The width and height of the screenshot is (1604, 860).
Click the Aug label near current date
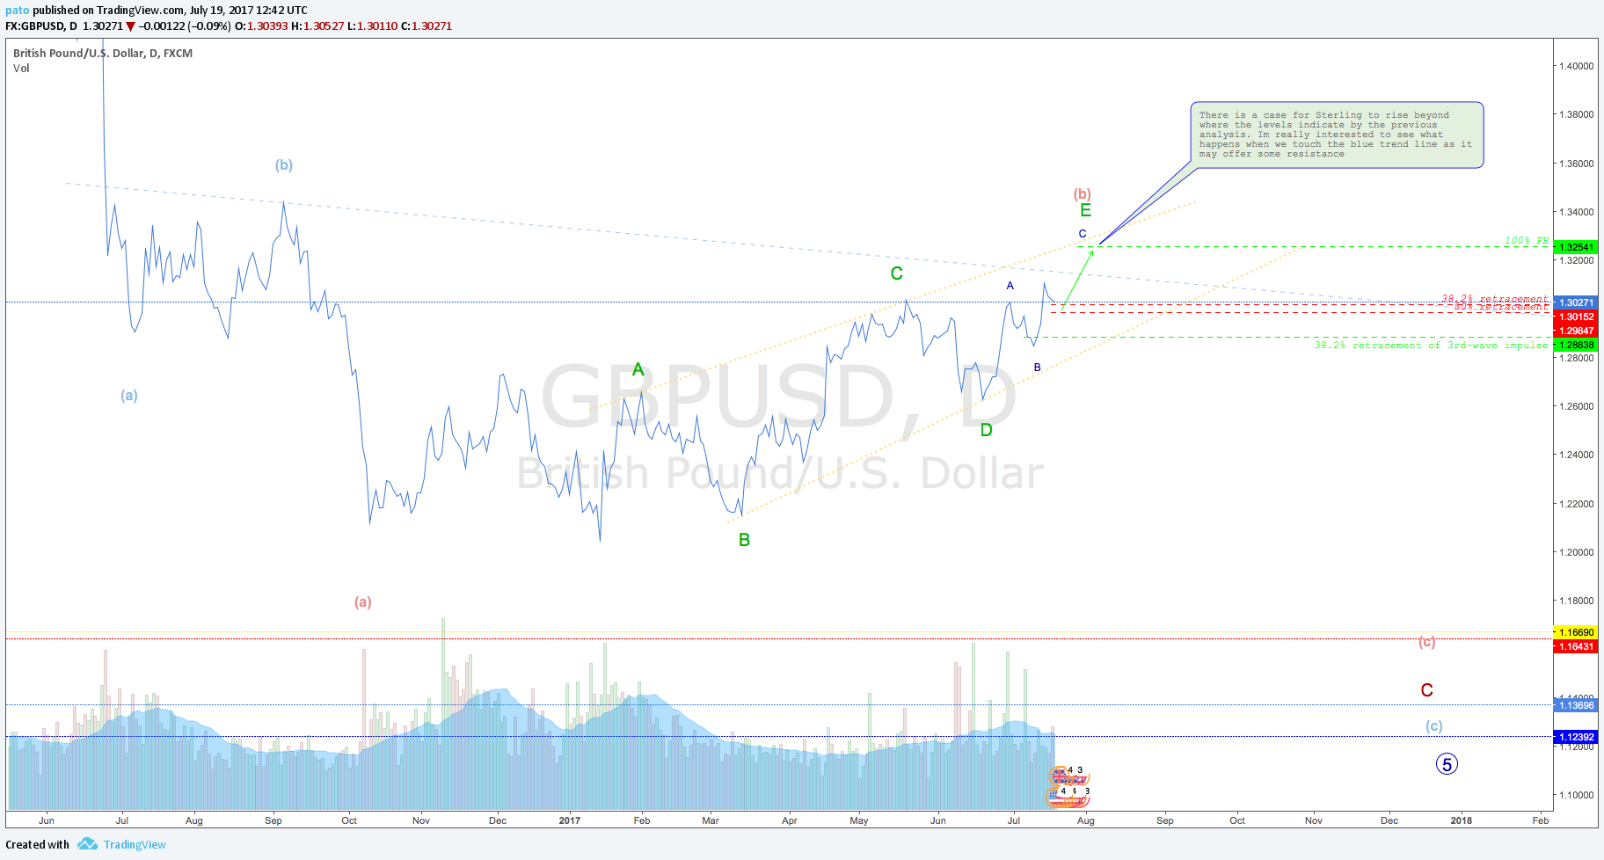point(1086,820)
